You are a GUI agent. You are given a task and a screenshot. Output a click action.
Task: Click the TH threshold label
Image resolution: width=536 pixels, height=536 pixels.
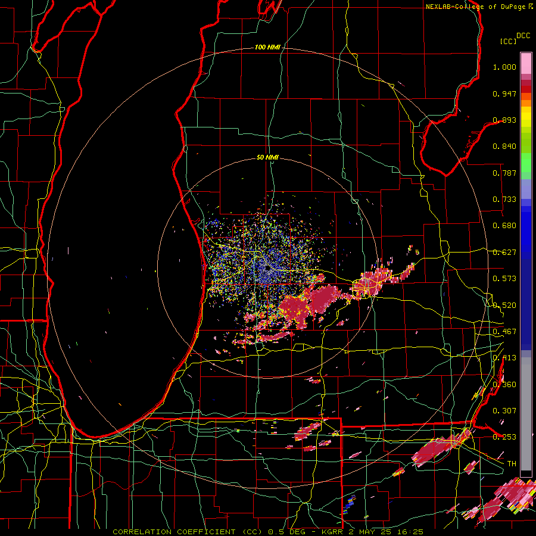coord(512,464)
